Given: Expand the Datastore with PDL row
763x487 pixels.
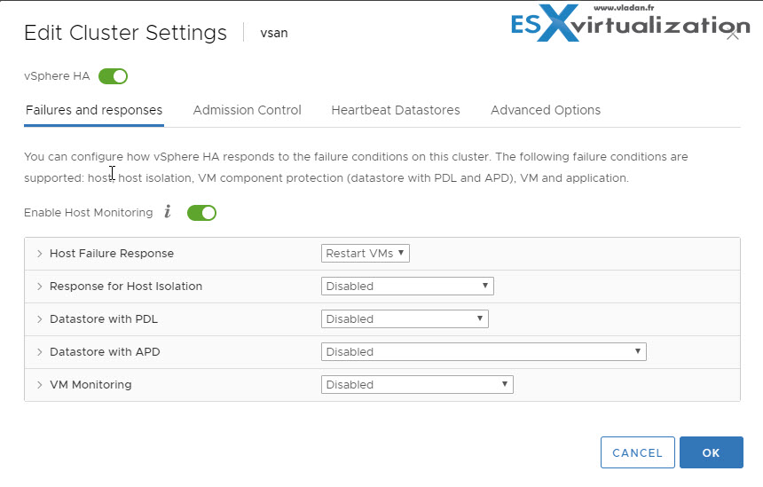Looking at the screenshot, I should click(x=39, y=319).
